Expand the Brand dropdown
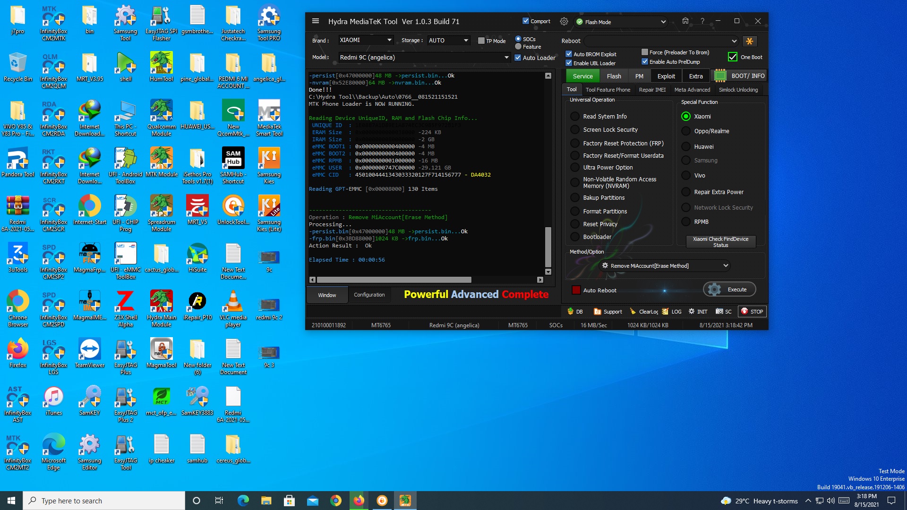This screenshot has height=510, width=907. 389,40
